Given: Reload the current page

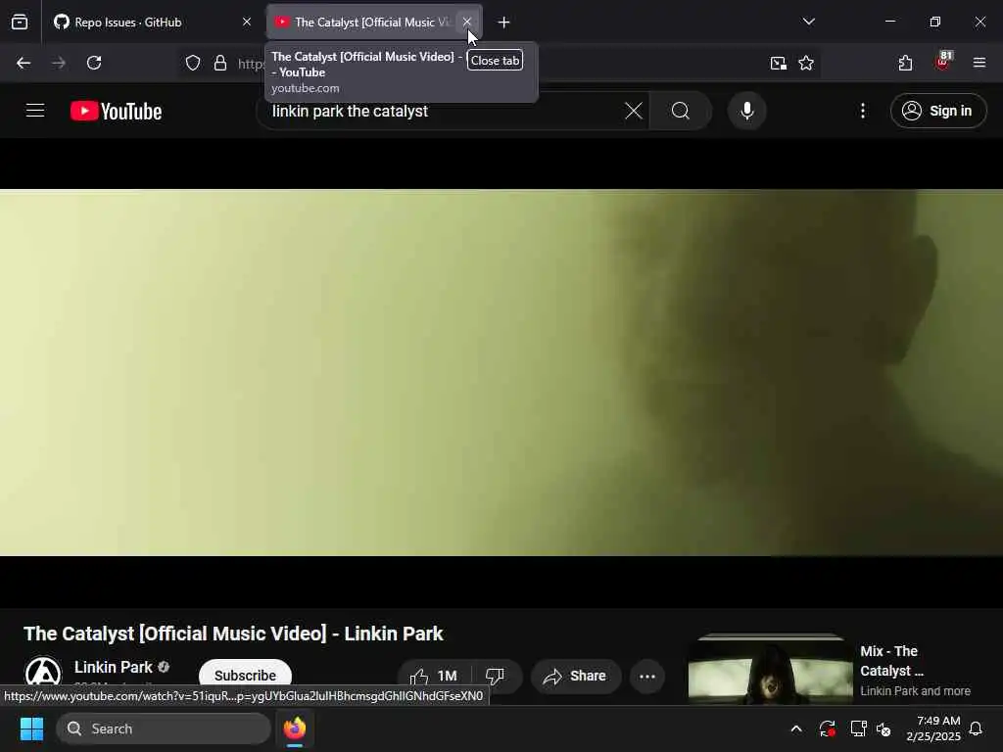Looking at the screenshot, I should pos(94,63).
